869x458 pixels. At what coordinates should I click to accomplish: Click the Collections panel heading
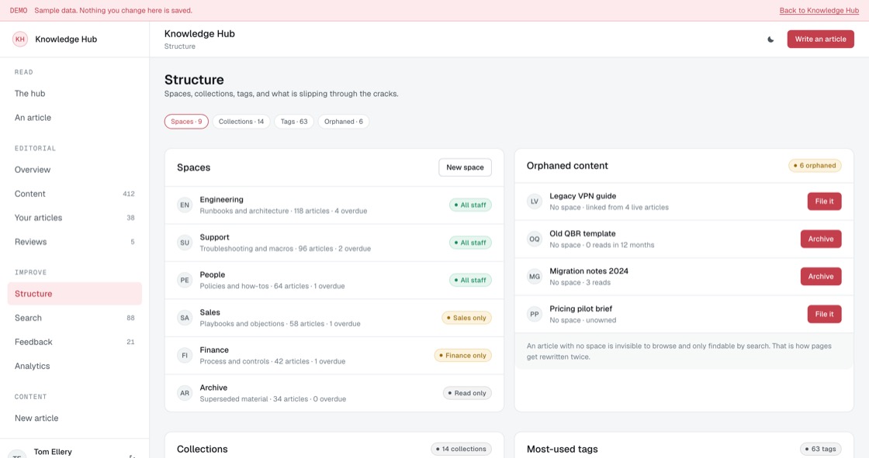point(203,449)
